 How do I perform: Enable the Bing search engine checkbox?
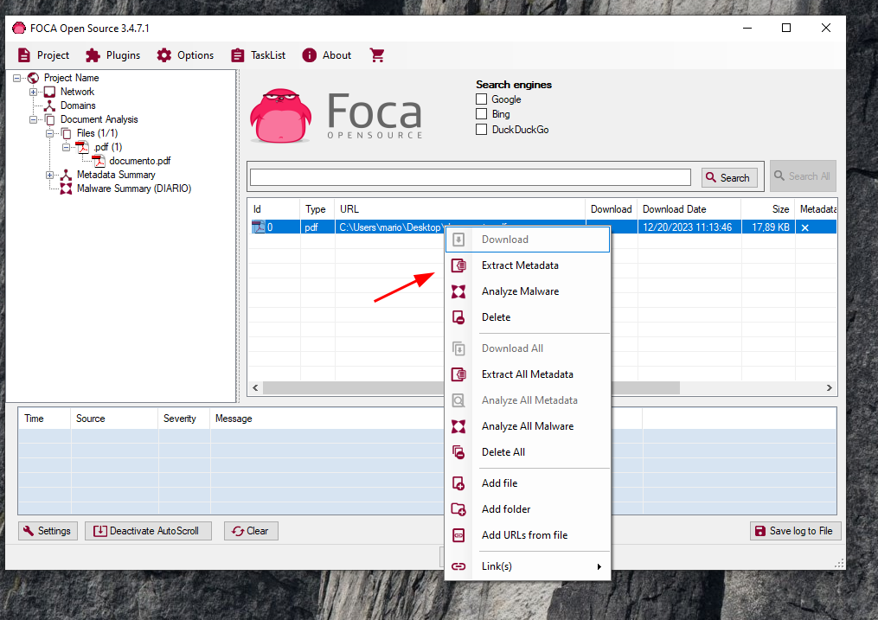point(481,114)
